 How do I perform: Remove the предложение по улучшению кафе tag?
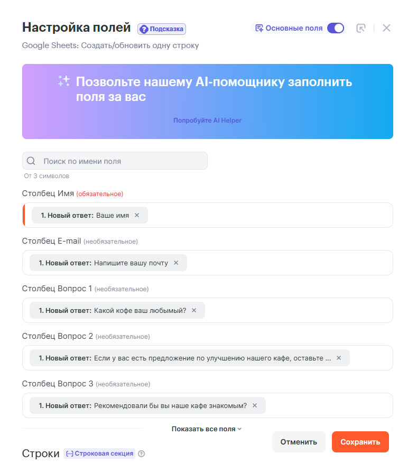pos(339,358)
